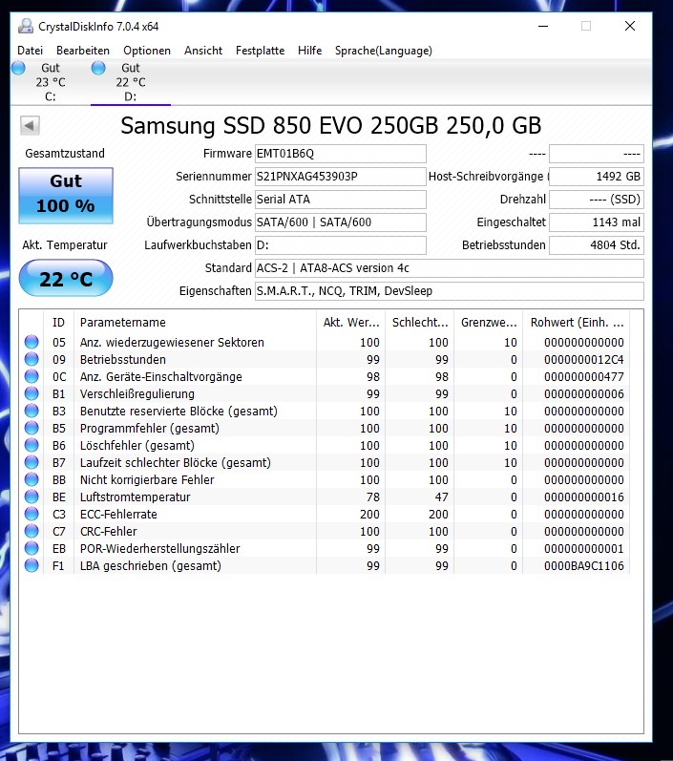
Task: Open the Ansicht menu
Action: pos(203,51)
